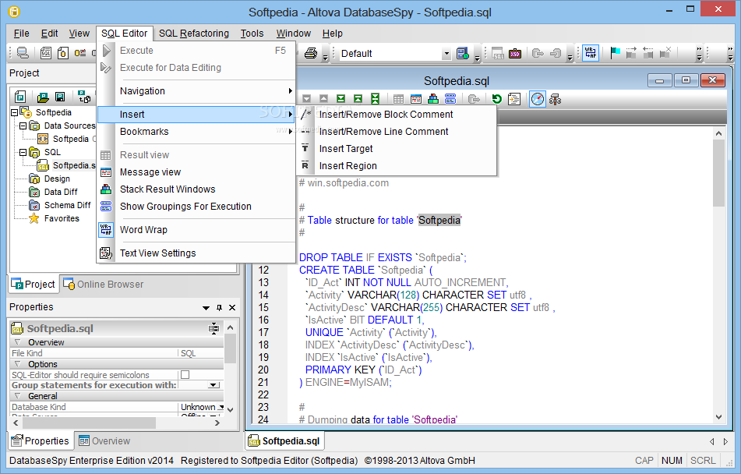Open 'Group statements for execution with' dropdown
The height and width of the screenshot is (474, 741).
click(214, 385)
